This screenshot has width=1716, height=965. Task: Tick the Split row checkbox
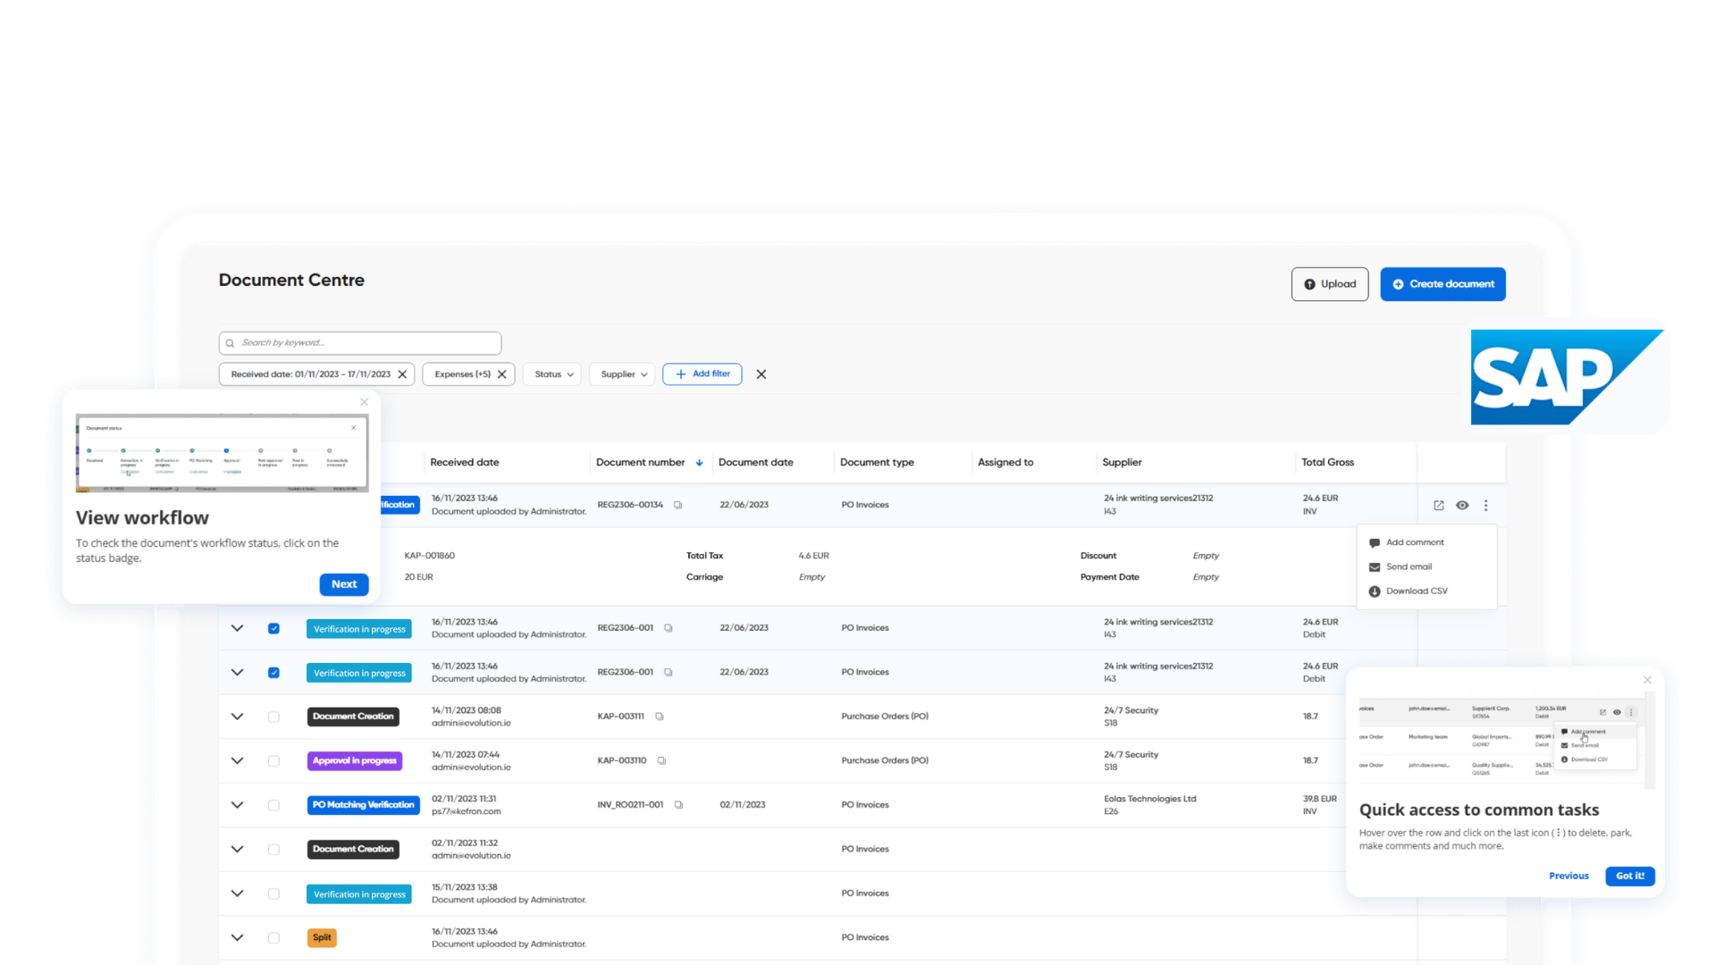point(273,938)
